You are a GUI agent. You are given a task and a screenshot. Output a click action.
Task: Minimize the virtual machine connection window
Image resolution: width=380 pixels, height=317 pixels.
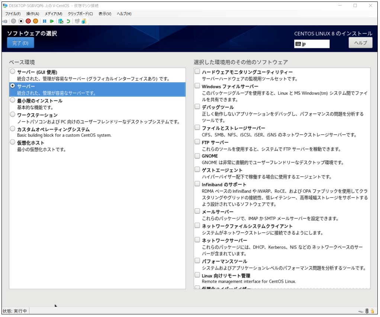point(340,6)
